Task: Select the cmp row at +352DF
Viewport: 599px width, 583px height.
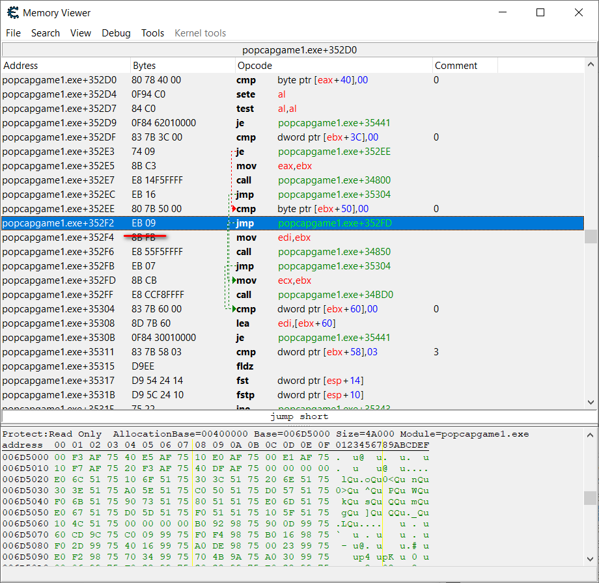Action: (292, 137)
